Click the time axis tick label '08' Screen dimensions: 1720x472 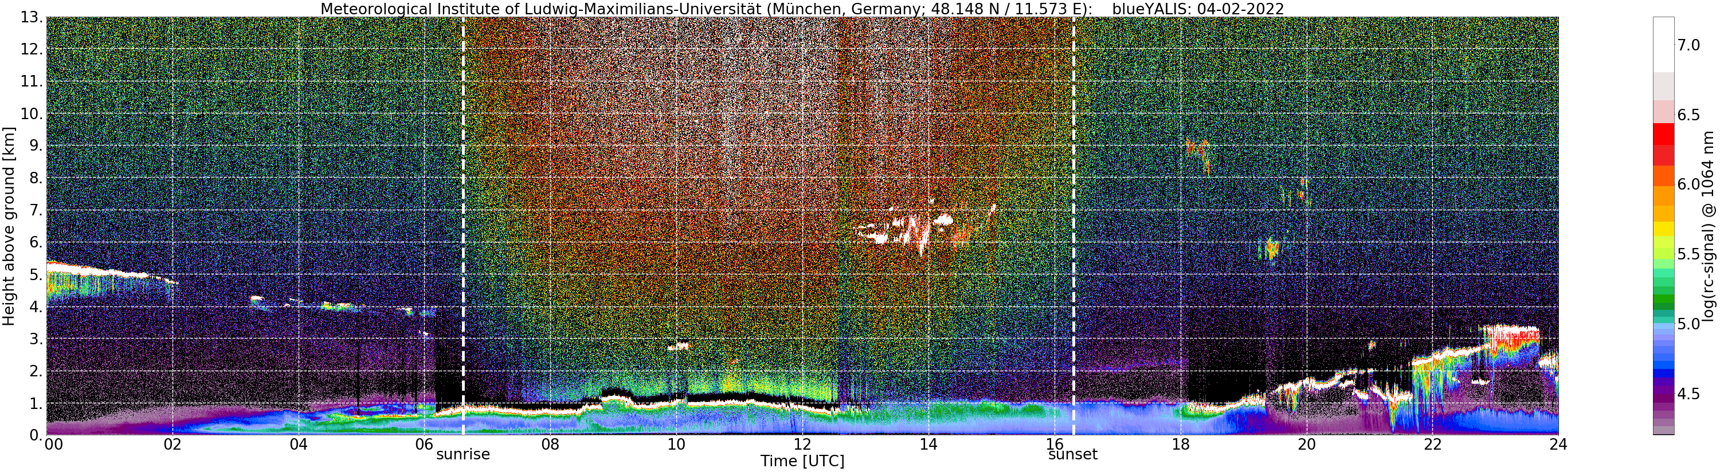tap(550, 444)
